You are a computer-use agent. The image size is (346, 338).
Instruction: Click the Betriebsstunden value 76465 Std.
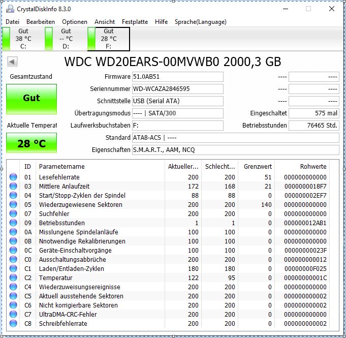[x=314, y=126]
